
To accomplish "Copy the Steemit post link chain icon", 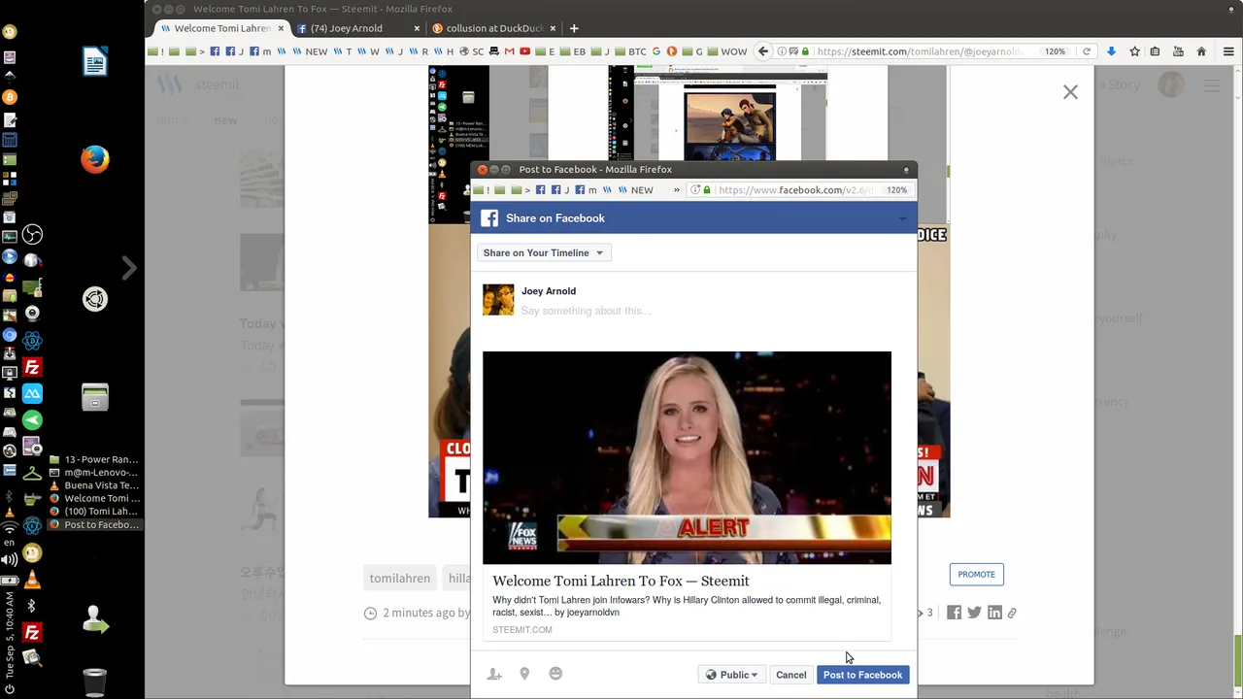I will coord(1012,613).
